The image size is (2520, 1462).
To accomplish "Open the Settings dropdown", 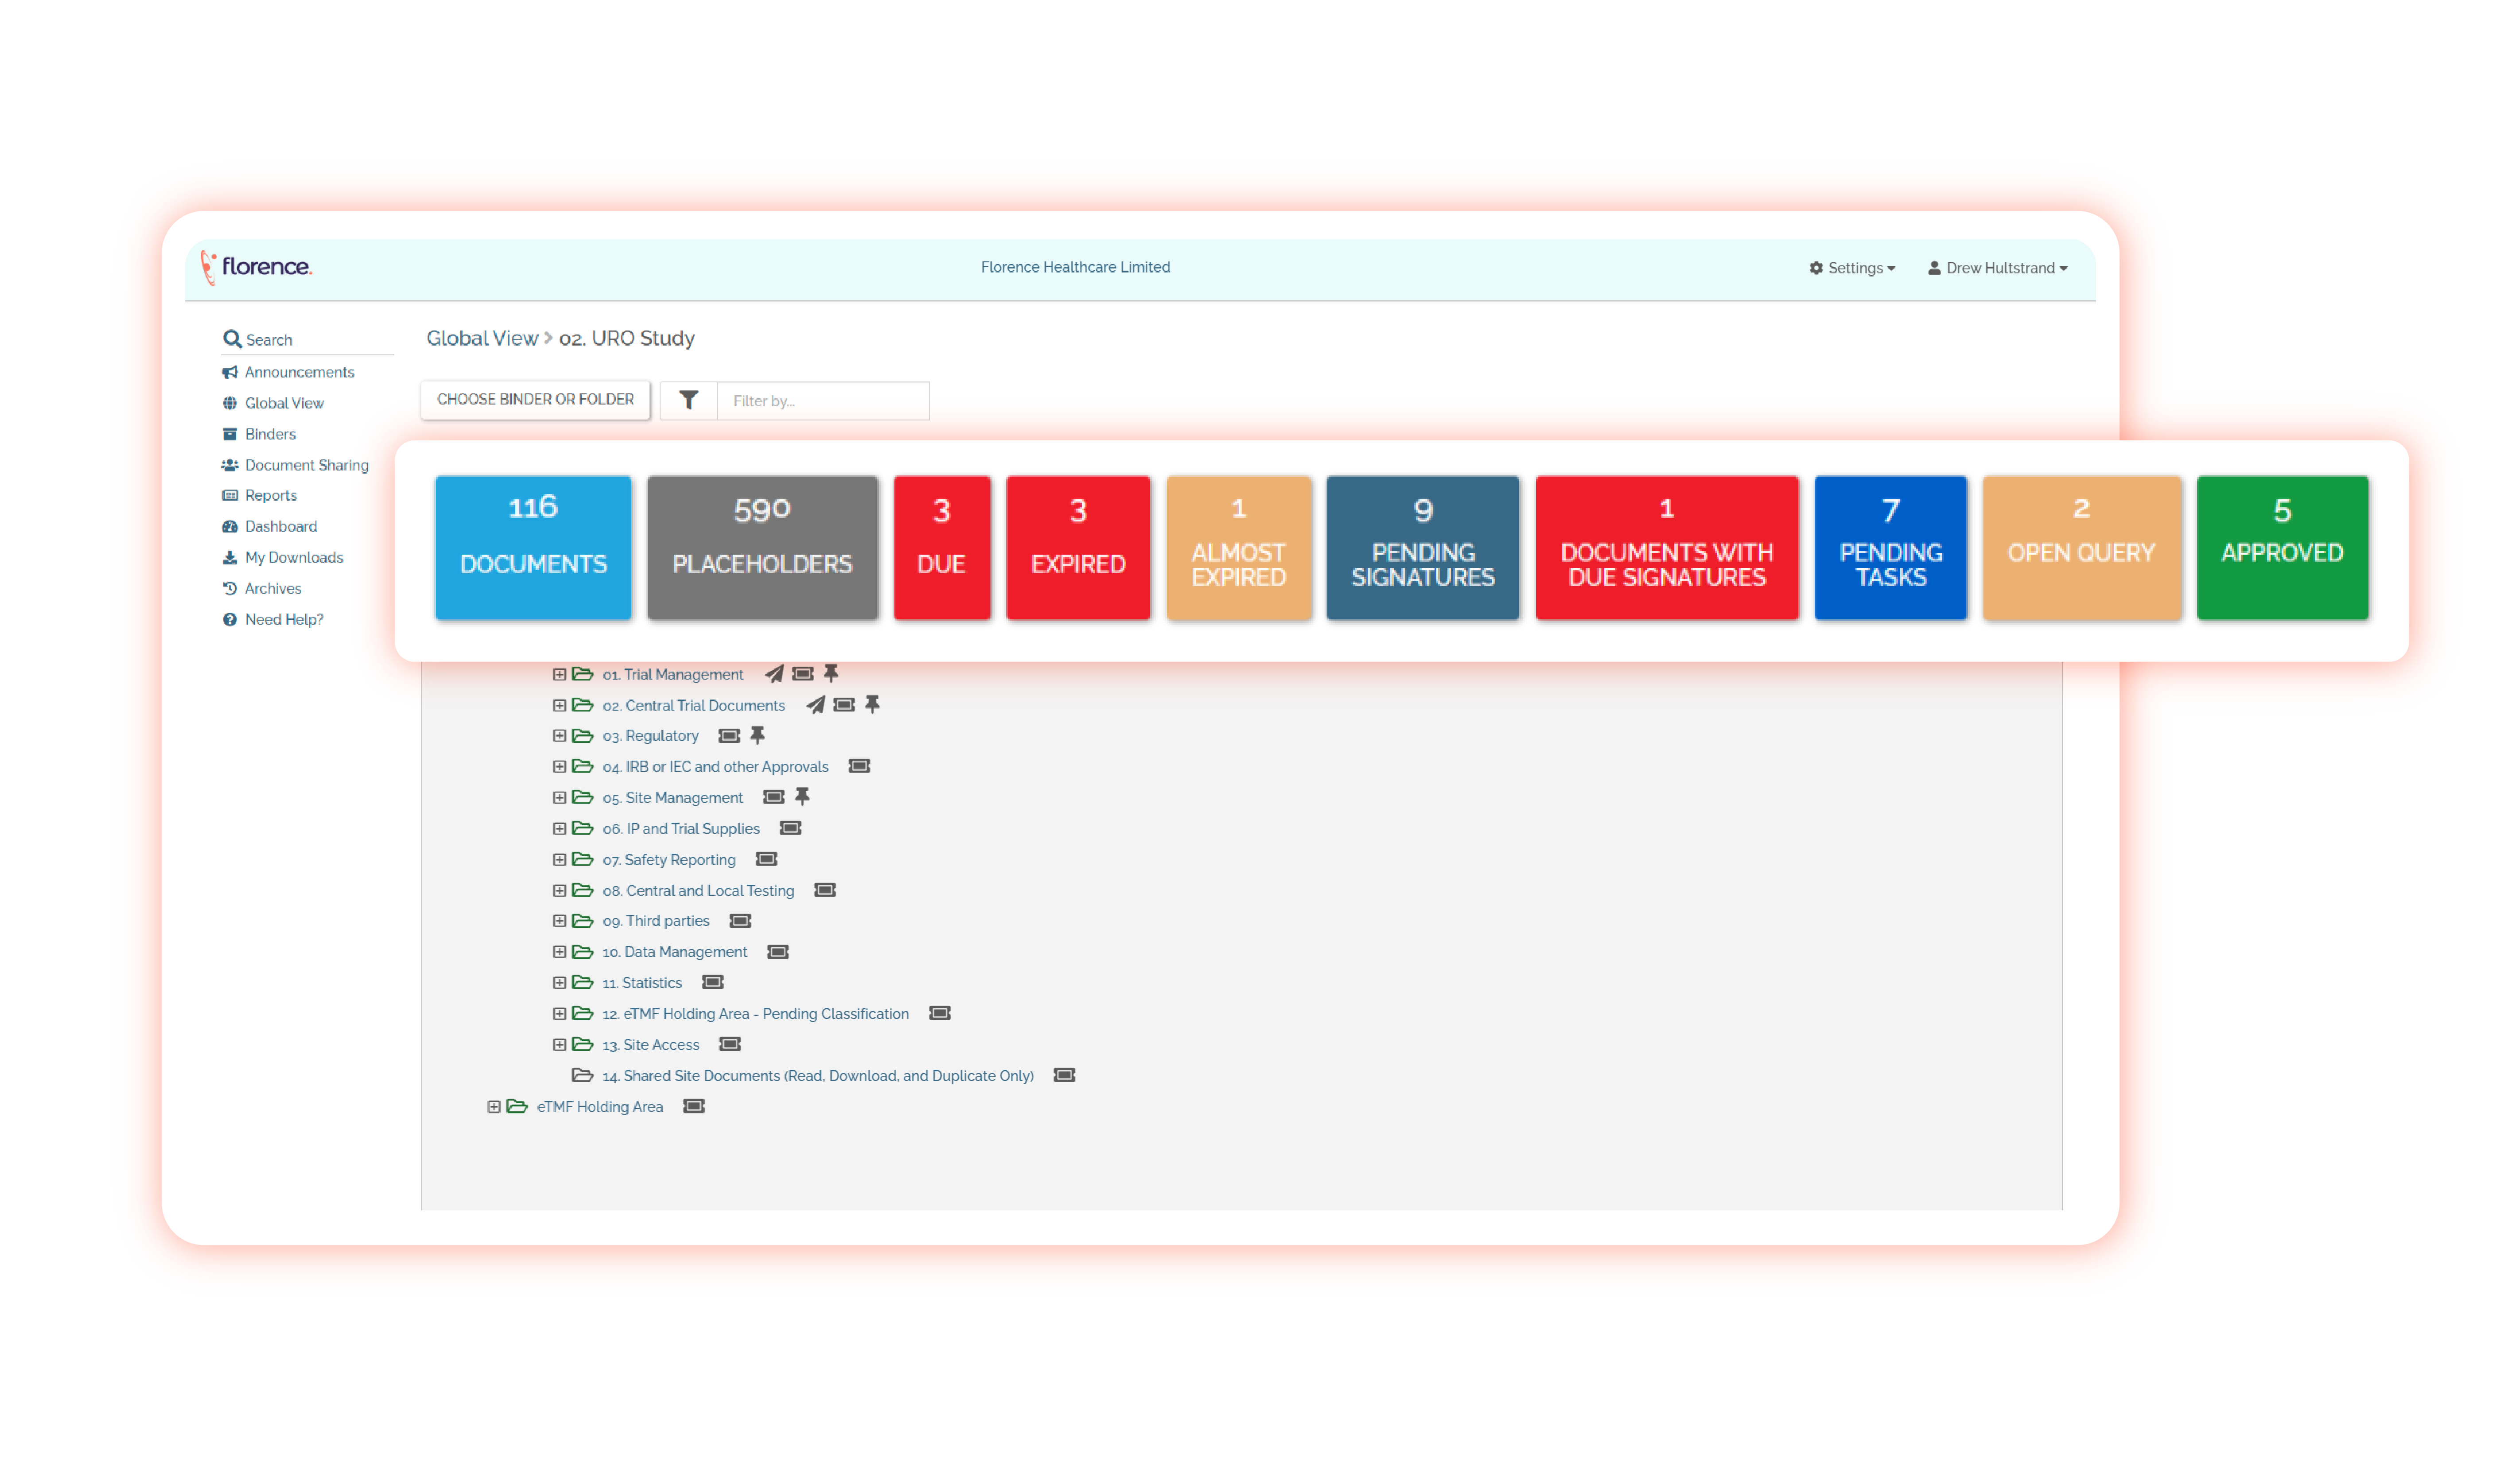I will click(1852, 268).
